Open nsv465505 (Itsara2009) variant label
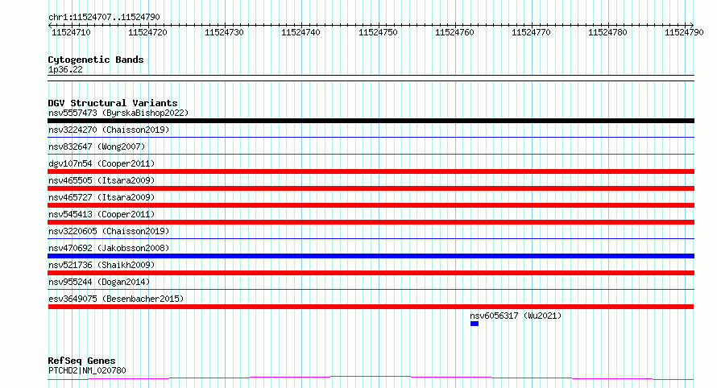Viewport: 717px width, 388px height. click(x=102, y=180)
